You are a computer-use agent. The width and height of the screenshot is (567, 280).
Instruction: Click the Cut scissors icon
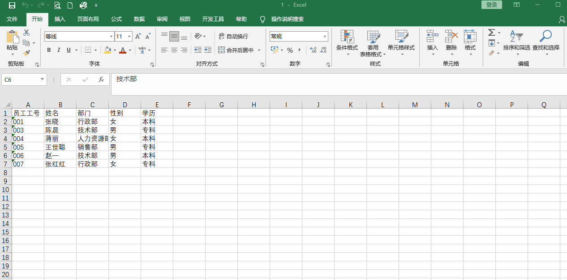tap(26, 33)
